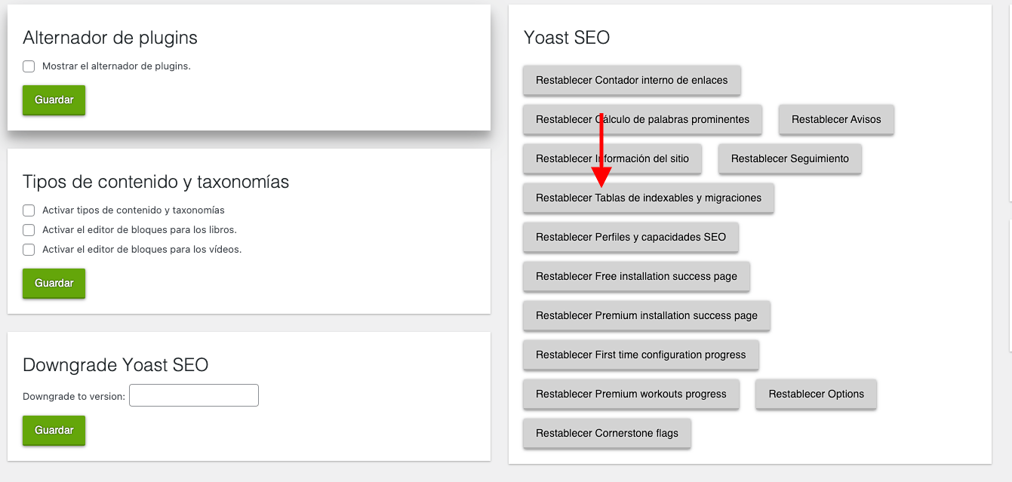Enable Mostrar el alternador de plugins checkbox
Screen dimensions: 1012x482
tap(29, 66)
